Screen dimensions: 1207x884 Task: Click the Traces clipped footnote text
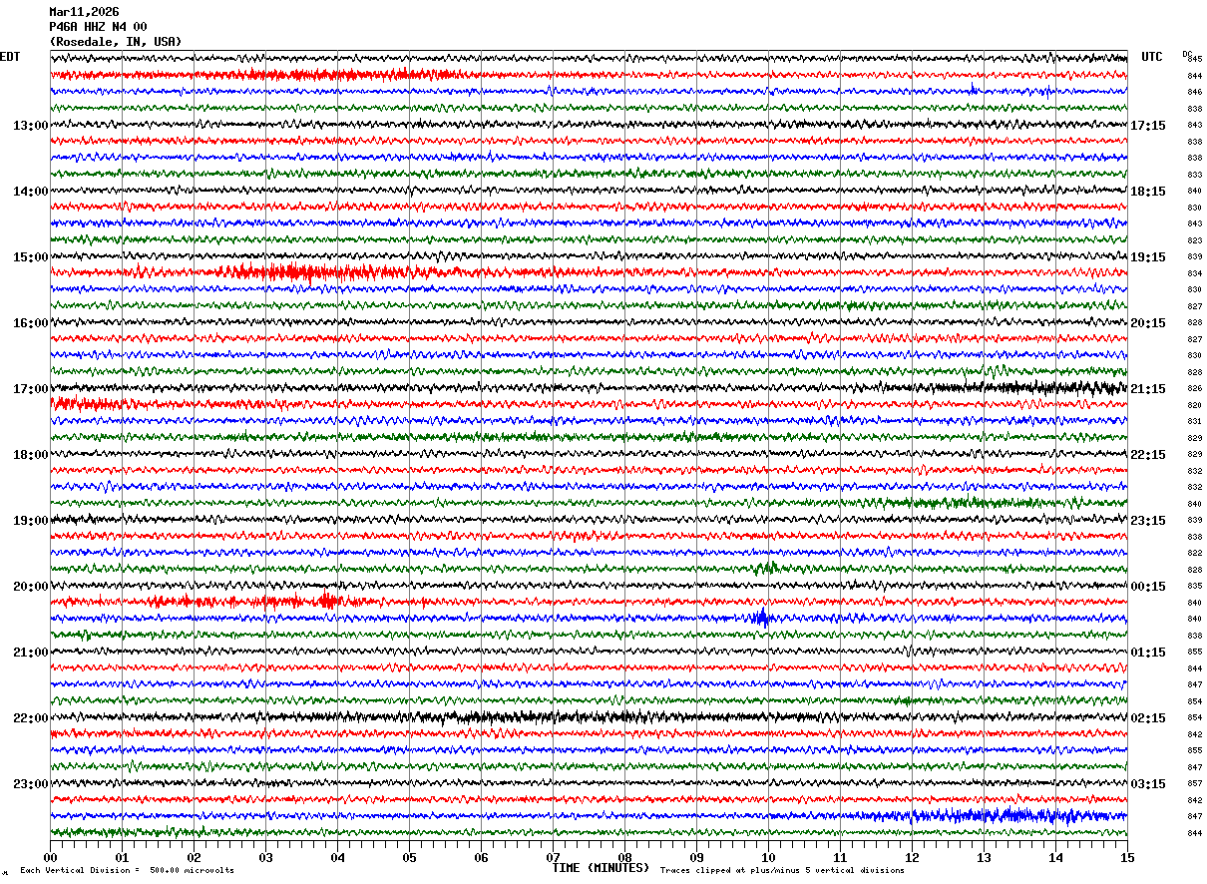click(x=782, y=871)
